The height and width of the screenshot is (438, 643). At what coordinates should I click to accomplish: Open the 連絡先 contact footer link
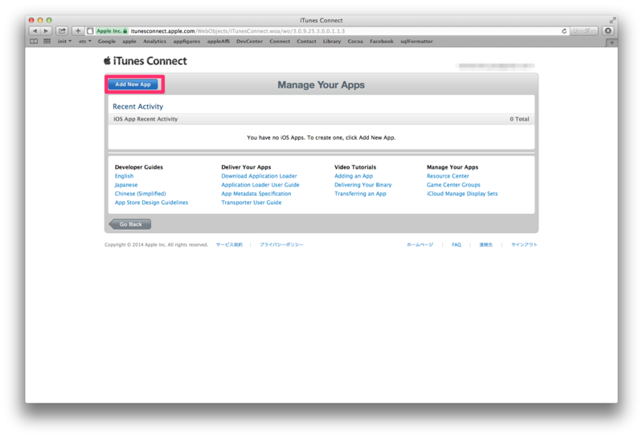pos(486,244)
